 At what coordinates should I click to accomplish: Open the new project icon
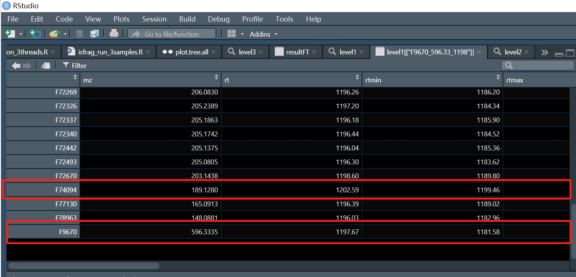point(35,34)
